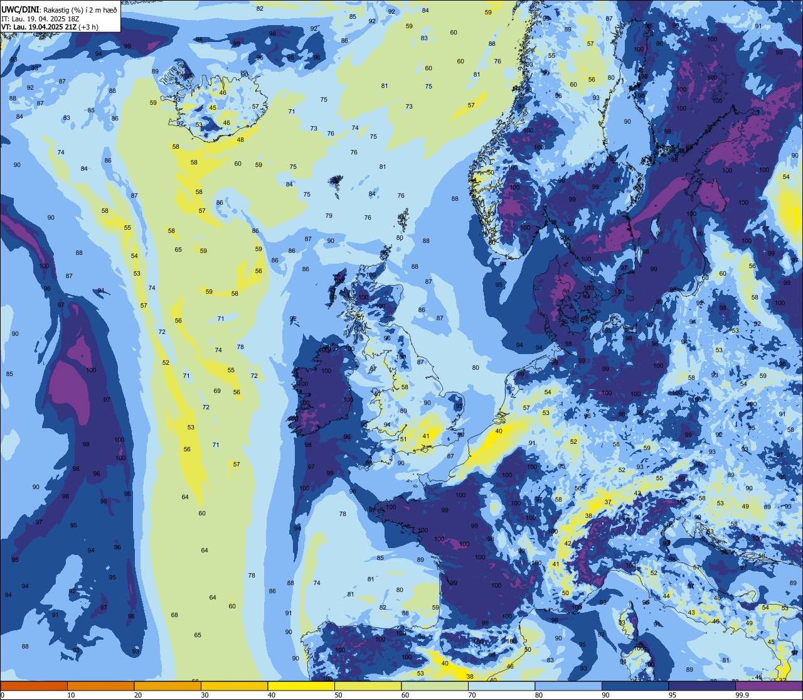Click the 60–70% pale green legend swatch
This screenshot has width=803, height=700.
click(x=435, y=686)
